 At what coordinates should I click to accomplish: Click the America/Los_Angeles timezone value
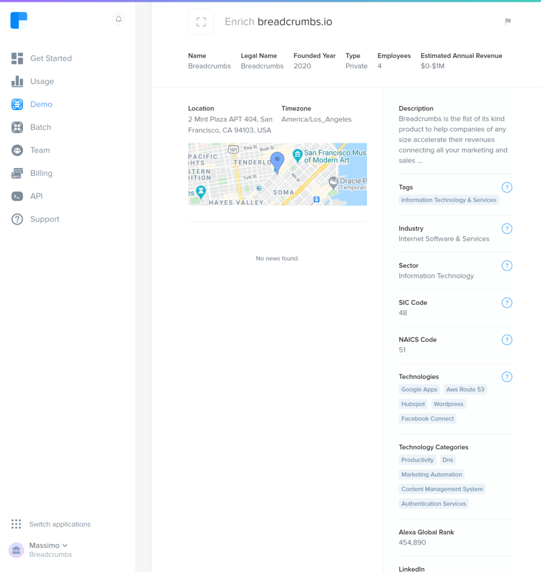tap(316, 120)
